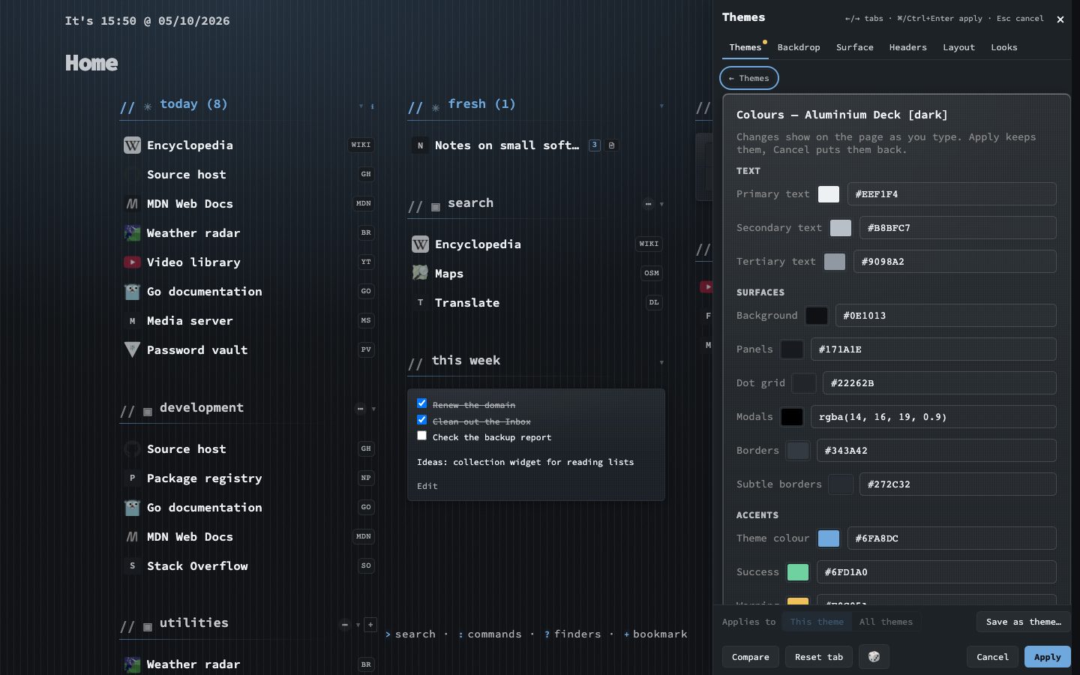Screen dimensions: 1080x675
Task: Open the Headers tab
Action: click(908, 47)
